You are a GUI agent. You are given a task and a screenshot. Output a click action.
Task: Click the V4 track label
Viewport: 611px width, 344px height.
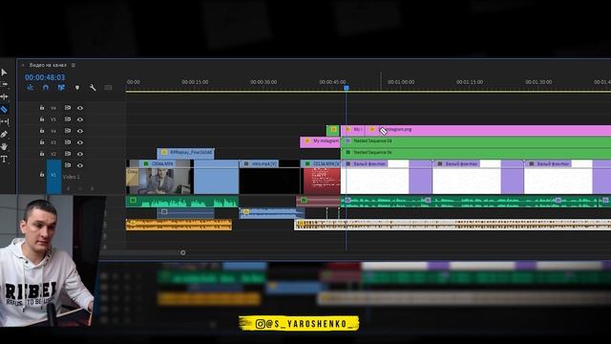point(53,131)
